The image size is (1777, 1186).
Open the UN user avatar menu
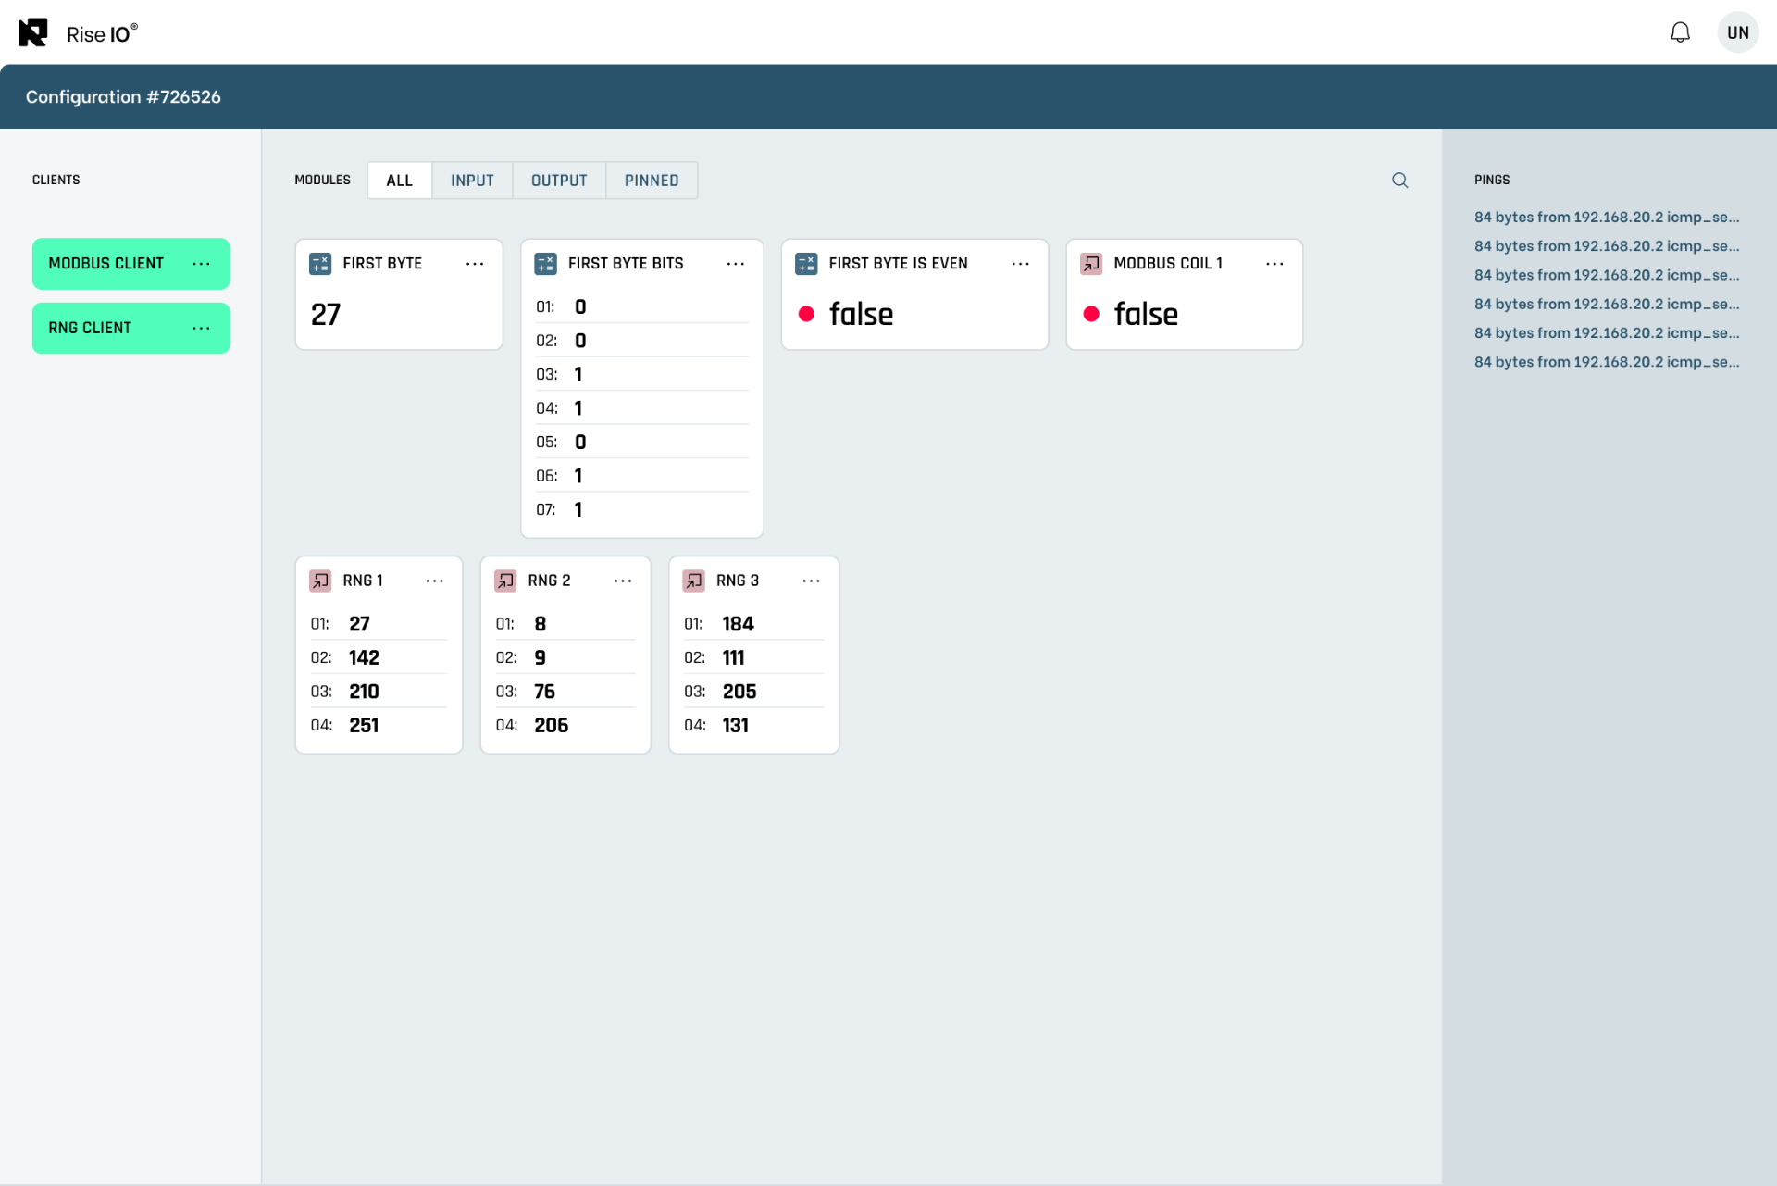coord(1737,32)
